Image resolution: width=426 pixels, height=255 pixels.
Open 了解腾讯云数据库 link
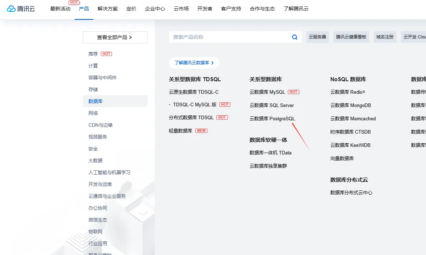[x=194, y=63]
